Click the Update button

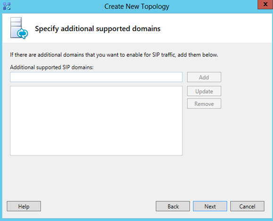pos(204,91)
